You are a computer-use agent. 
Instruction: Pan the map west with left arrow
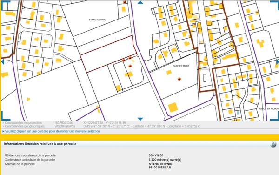click(x=2, y=62)
